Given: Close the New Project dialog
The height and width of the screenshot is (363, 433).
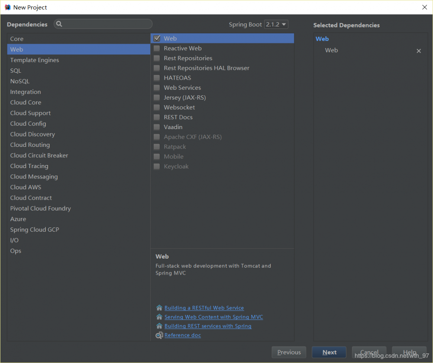Looking at the screenshot, I should tap(424, 7).
